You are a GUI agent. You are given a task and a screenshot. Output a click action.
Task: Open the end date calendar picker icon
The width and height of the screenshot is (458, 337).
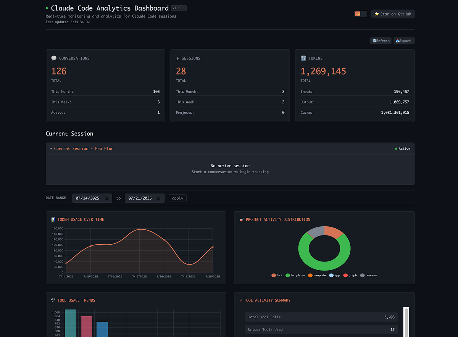[159, 198]
